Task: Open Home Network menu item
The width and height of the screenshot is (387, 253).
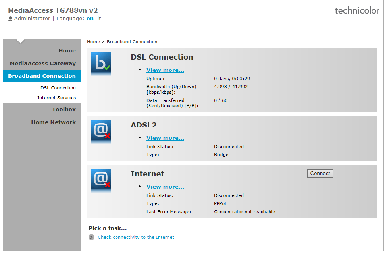Action: point(54,122)
